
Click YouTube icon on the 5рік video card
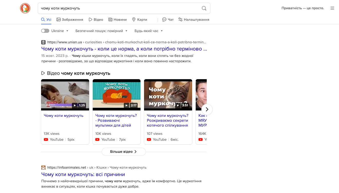(x=46, y=139)
